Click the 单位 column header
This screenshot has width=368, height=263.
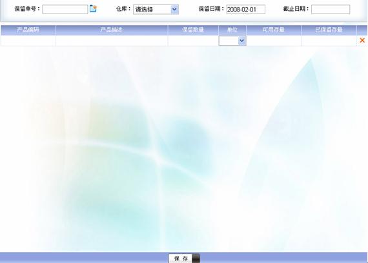coord(232,30)
